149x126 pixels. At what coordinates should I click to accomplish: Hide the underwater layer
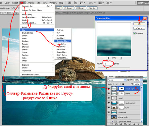coord(109,112)
